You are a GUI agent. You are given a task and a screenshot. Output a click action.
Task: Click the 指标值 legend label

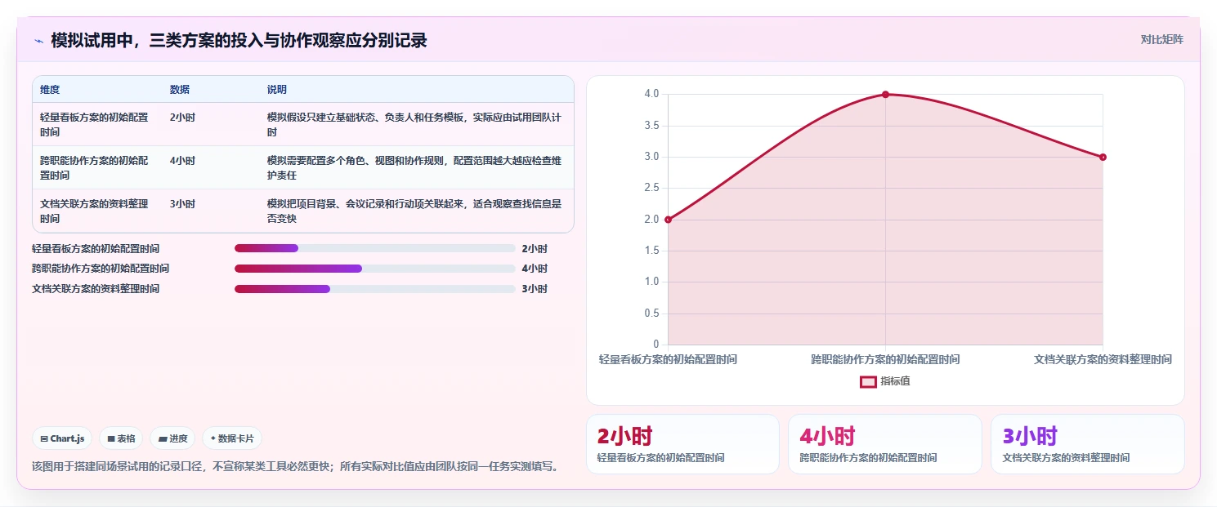(895, 381)
